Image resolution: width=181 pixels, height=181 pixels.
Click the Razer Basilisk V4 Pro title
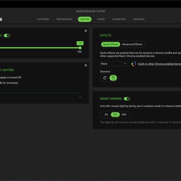pyautogui.click(x=90, y=11)
